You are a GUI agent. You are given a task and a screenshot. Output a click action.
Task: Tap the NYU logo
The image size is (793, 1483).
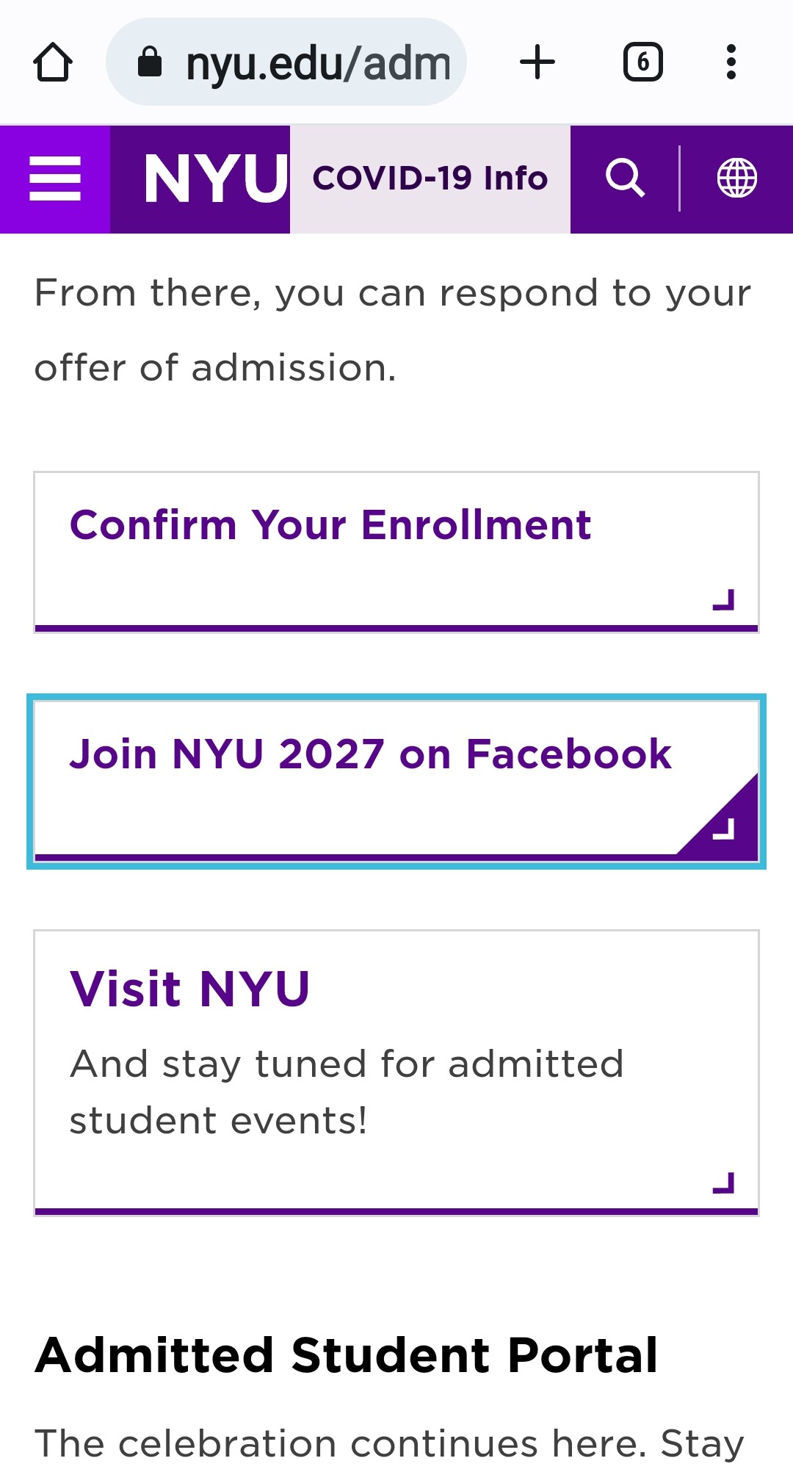(216, 178)
